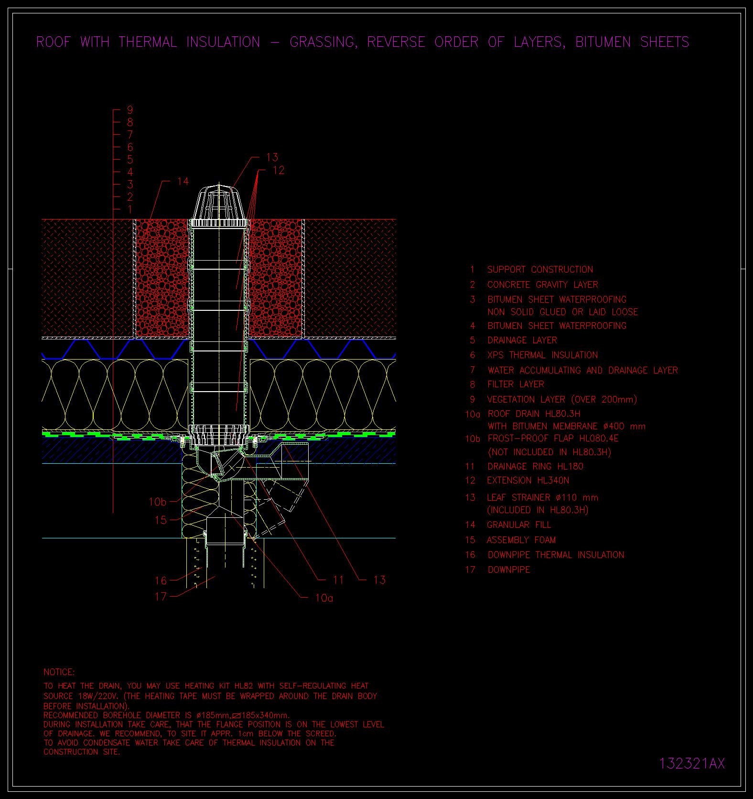Select the legend entry 'FILTER LAYER'
This screenshot has height=799, width=753.
point(516,384)
